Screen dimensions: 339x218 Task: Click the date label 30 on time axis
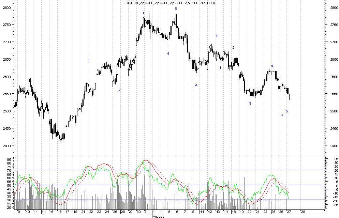tap(138, 212)
